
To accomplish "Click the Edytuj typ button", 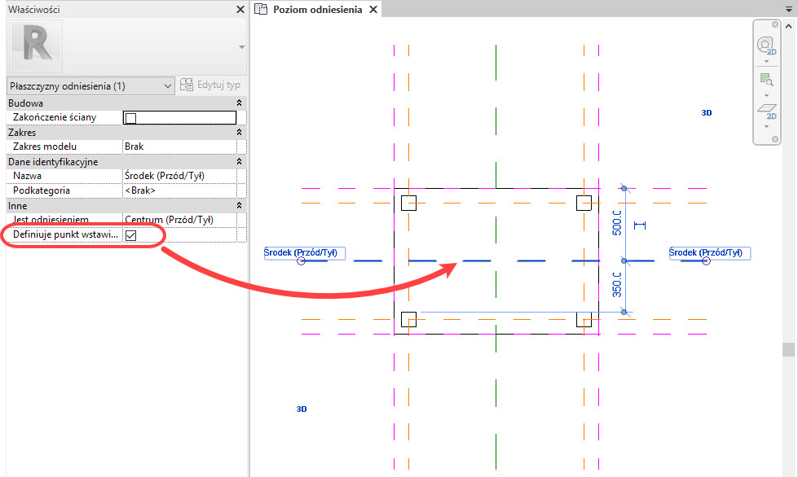I will (x=210, y=85).
